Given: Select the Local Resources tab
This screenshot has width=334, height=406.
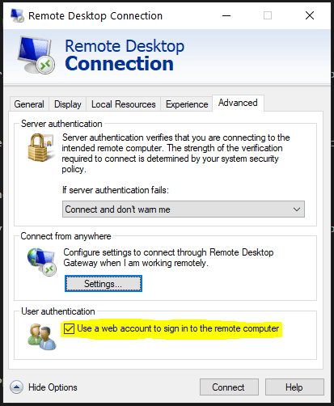Looking at the screenshot, I should click(x=124, y=104).
